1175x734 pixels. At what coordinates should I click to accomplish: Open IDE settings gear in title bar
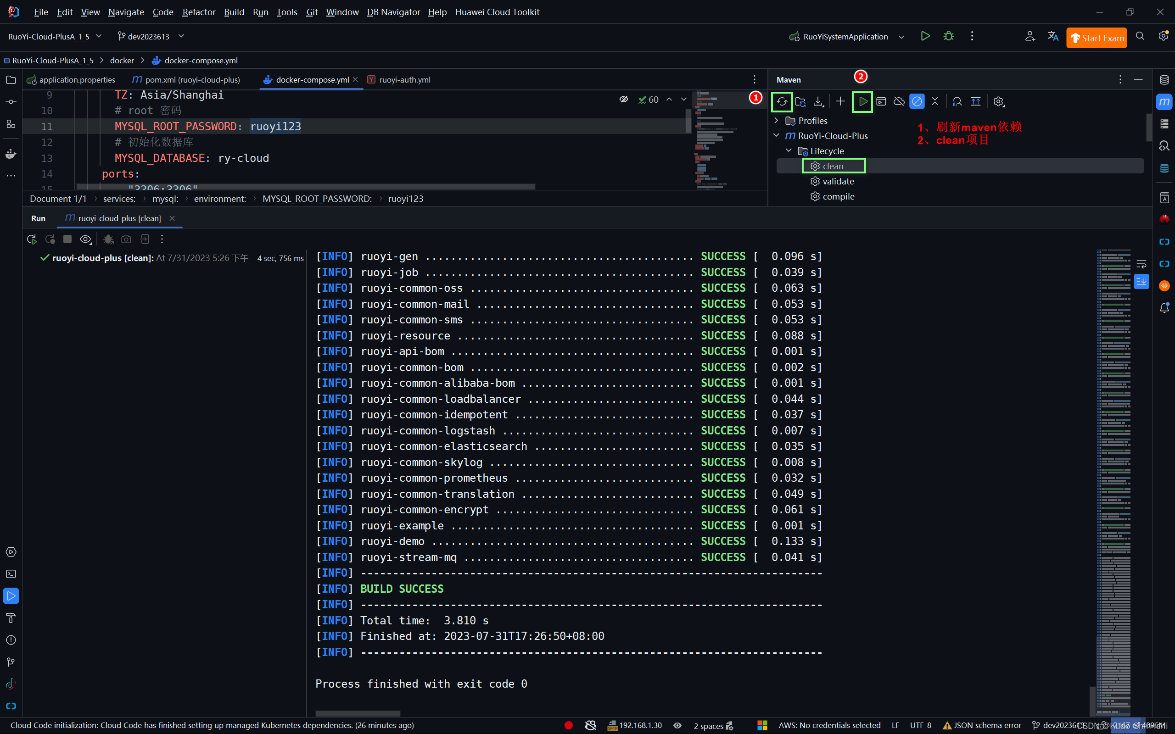(x=1164, y=36)
